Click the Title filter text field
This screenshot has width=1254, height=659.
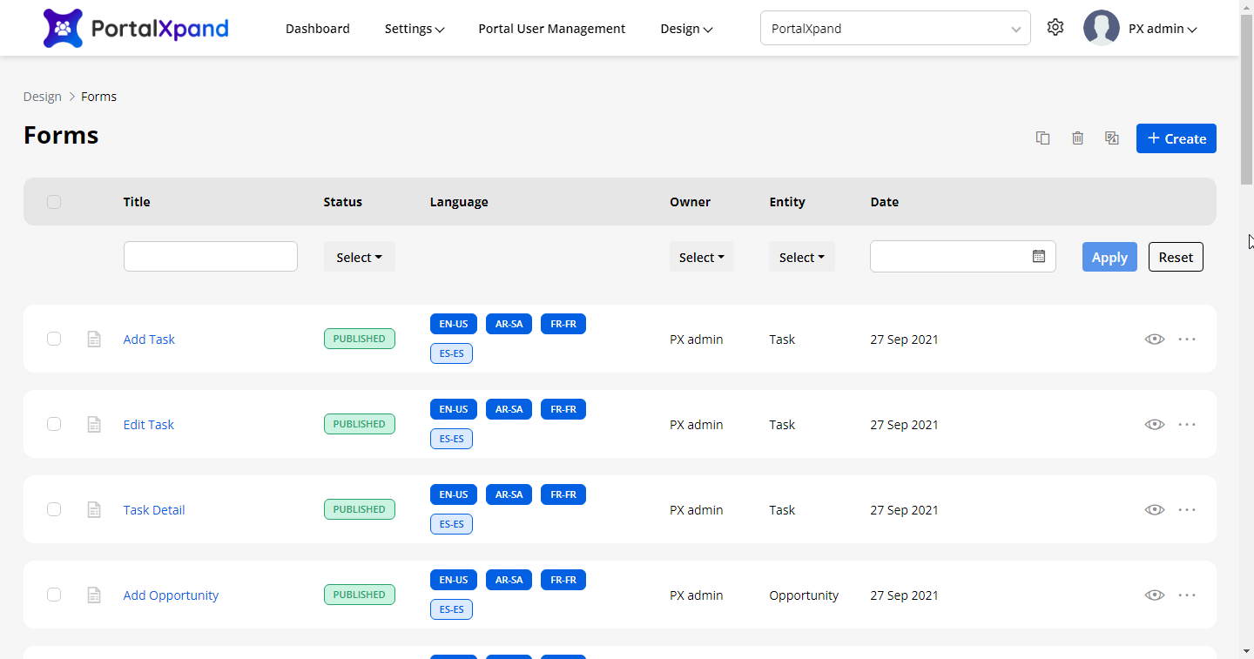(211, 257)
